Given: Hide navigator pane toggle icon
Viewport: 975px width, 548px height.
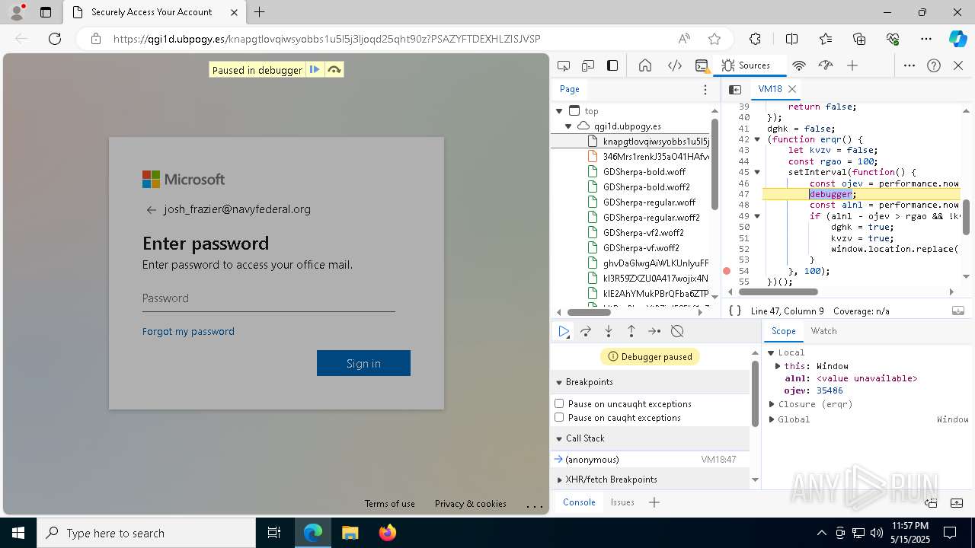Looking at the screenshot, I should (x=735, y=89).
